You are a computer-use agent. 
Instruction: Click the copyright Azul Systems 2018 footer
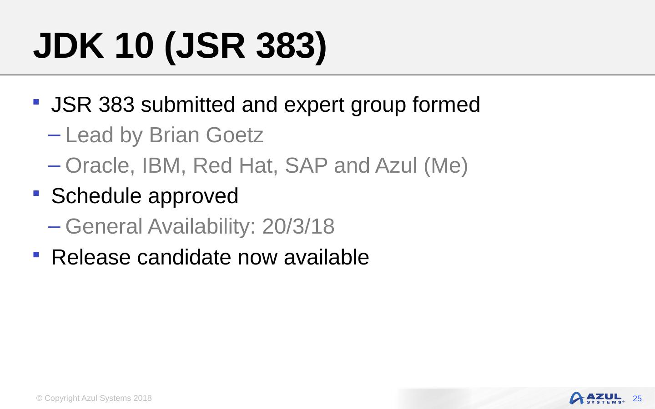[x=94, y=398]
